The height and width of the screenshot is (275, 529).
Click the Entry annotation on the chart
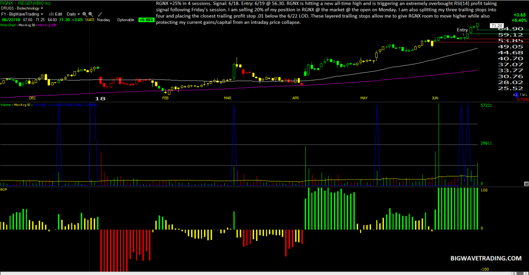point(462,30)
